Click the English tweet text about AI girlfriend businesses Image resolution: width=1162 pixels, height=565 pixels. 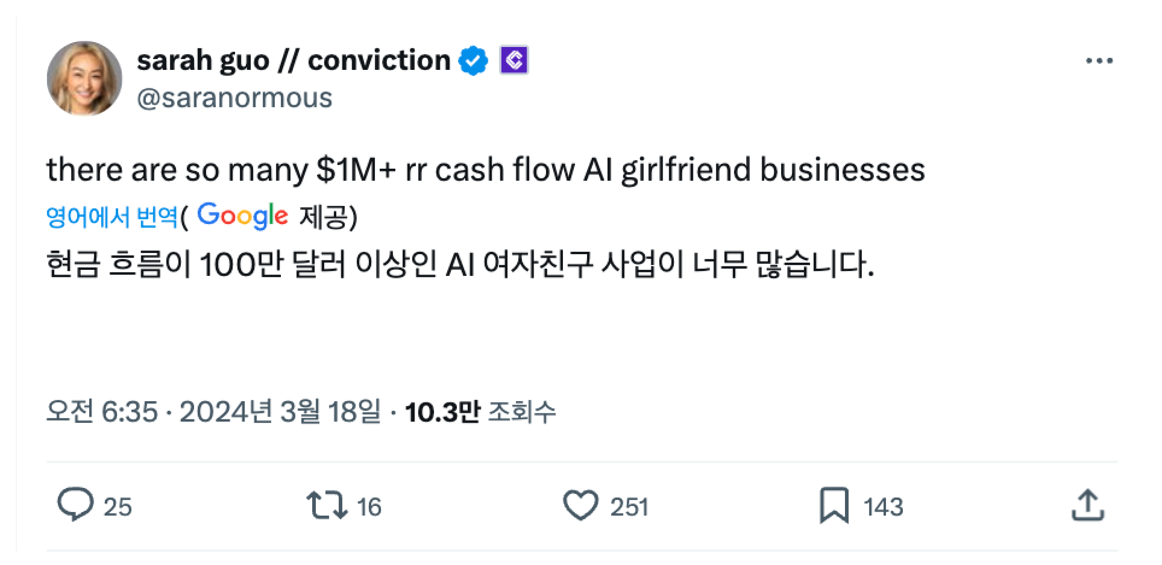coord(485,170)
